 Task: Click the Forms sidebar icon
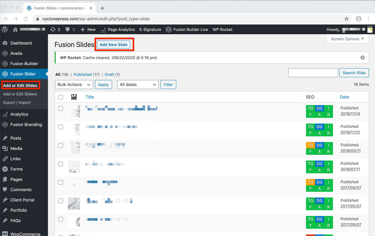point(5,169)
